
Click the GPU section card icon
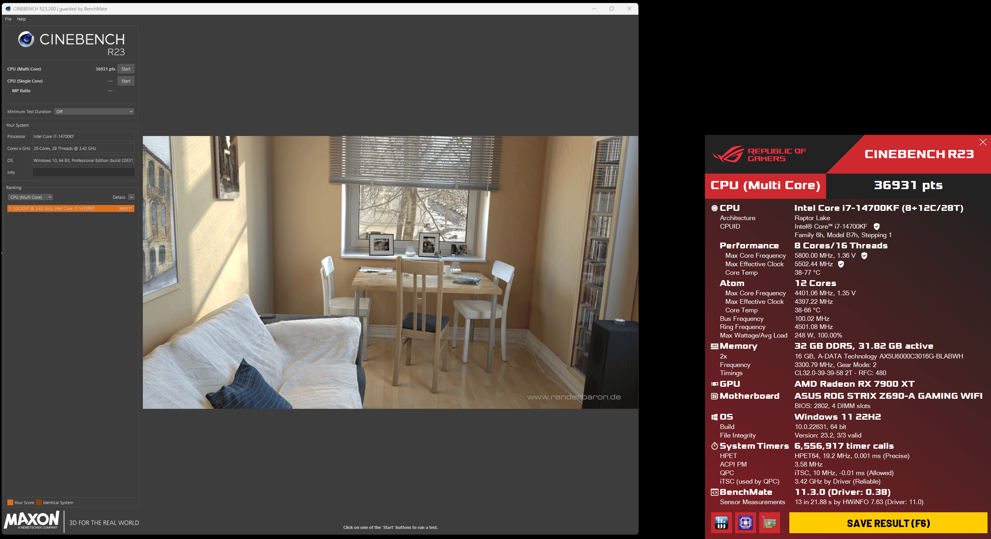(714, 384)
